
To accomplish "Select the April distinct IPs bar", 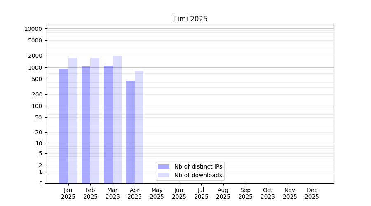I will [130, 132].
